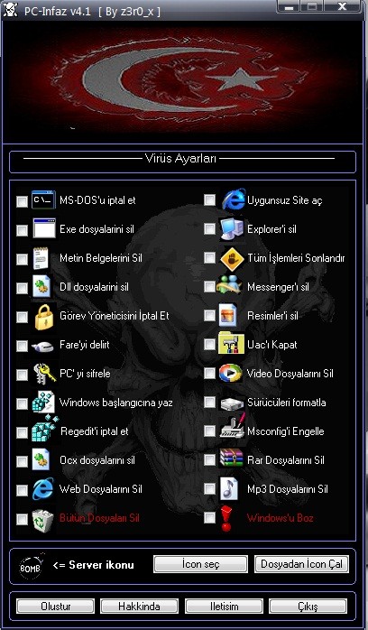Click the İcon seç button
This screenshot has width=368, height=630.
click(200, 564)
